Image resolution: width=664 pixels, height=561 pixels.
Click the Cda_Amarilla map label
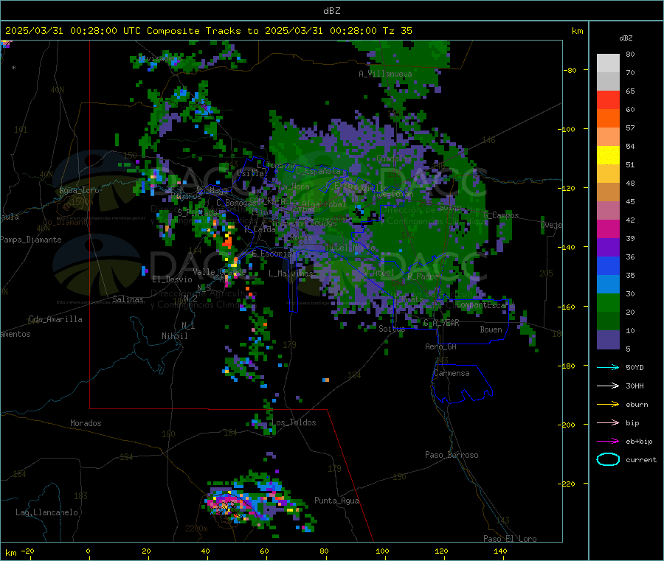(55, 319)
